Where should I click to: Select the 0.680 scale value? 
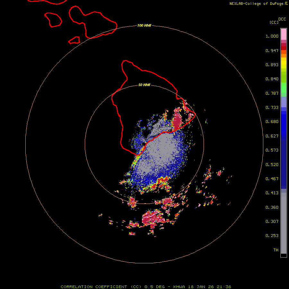272,122
